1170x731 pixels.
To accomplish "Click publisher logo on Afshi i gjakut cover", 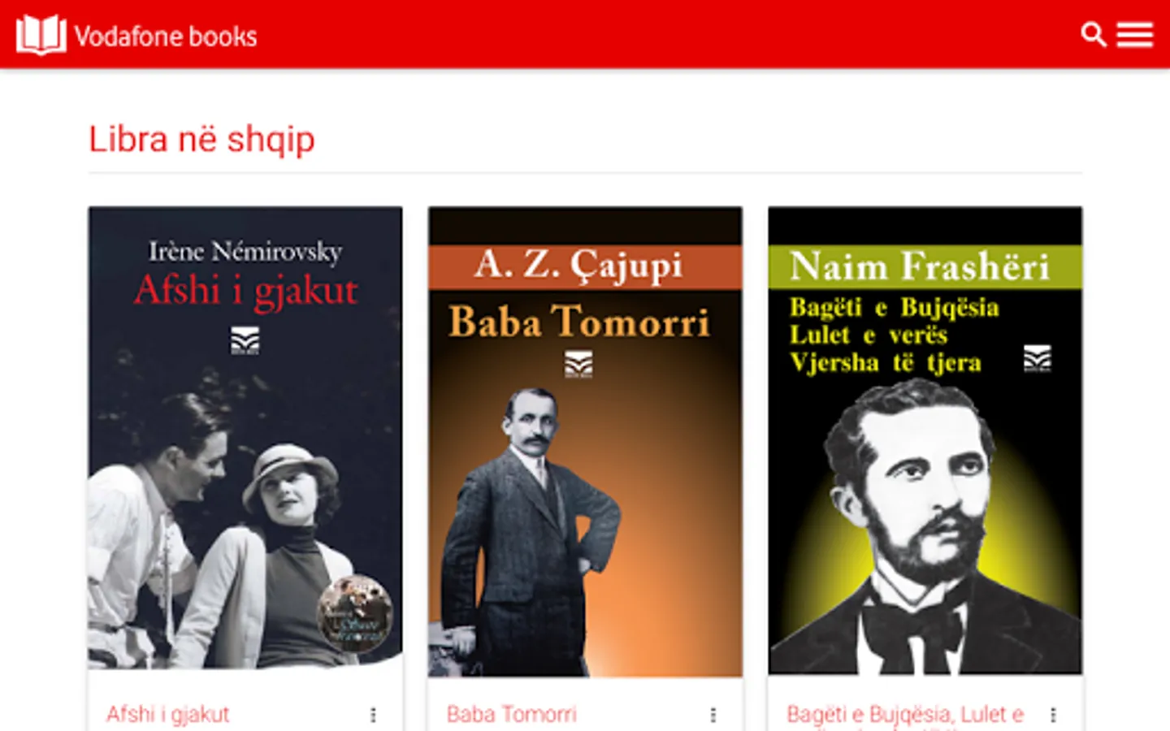I will [245, 340].
